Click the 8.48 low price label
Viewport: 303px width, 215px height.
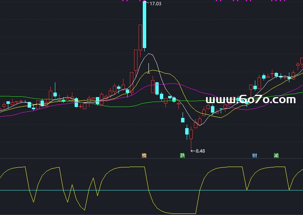(x=200, y=151)
